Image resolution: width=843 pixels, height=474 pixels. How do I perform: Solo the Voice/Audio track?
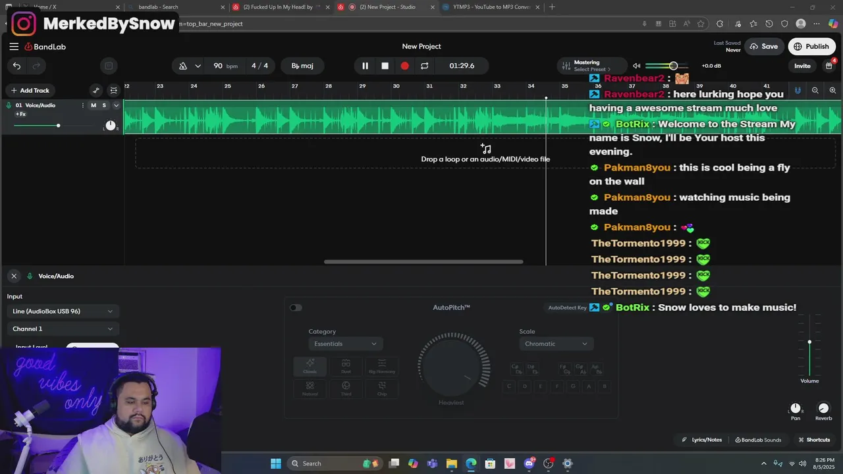(104, 105)
